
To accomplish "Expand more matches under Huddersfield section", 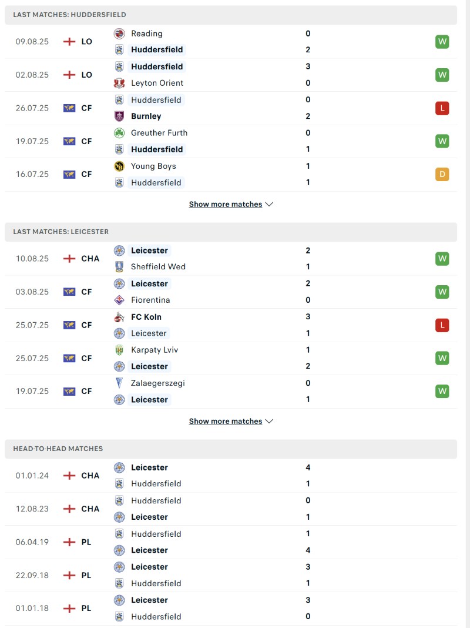I will pos(231,204).
